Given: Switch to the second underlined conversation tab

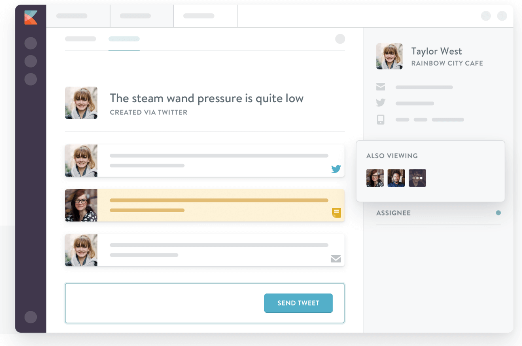Looking at the screenshot, I should [x=124, y=39].
